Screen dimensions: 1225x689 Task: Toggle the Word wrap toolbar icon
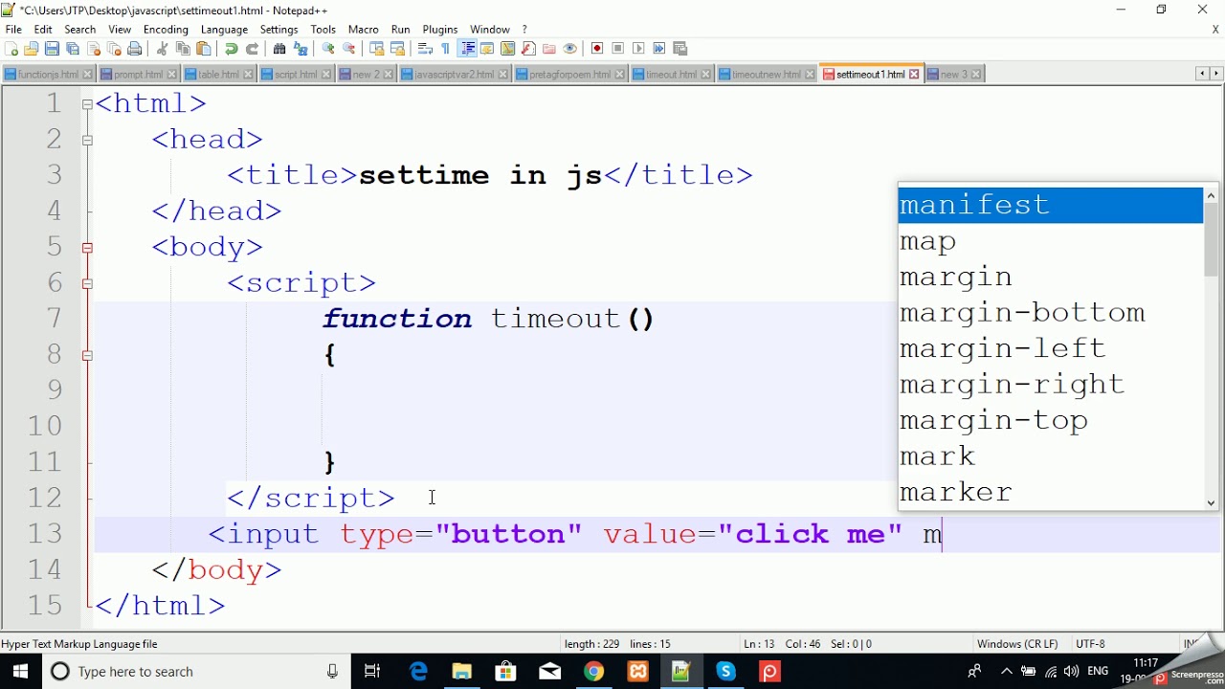tap(426, 49)
